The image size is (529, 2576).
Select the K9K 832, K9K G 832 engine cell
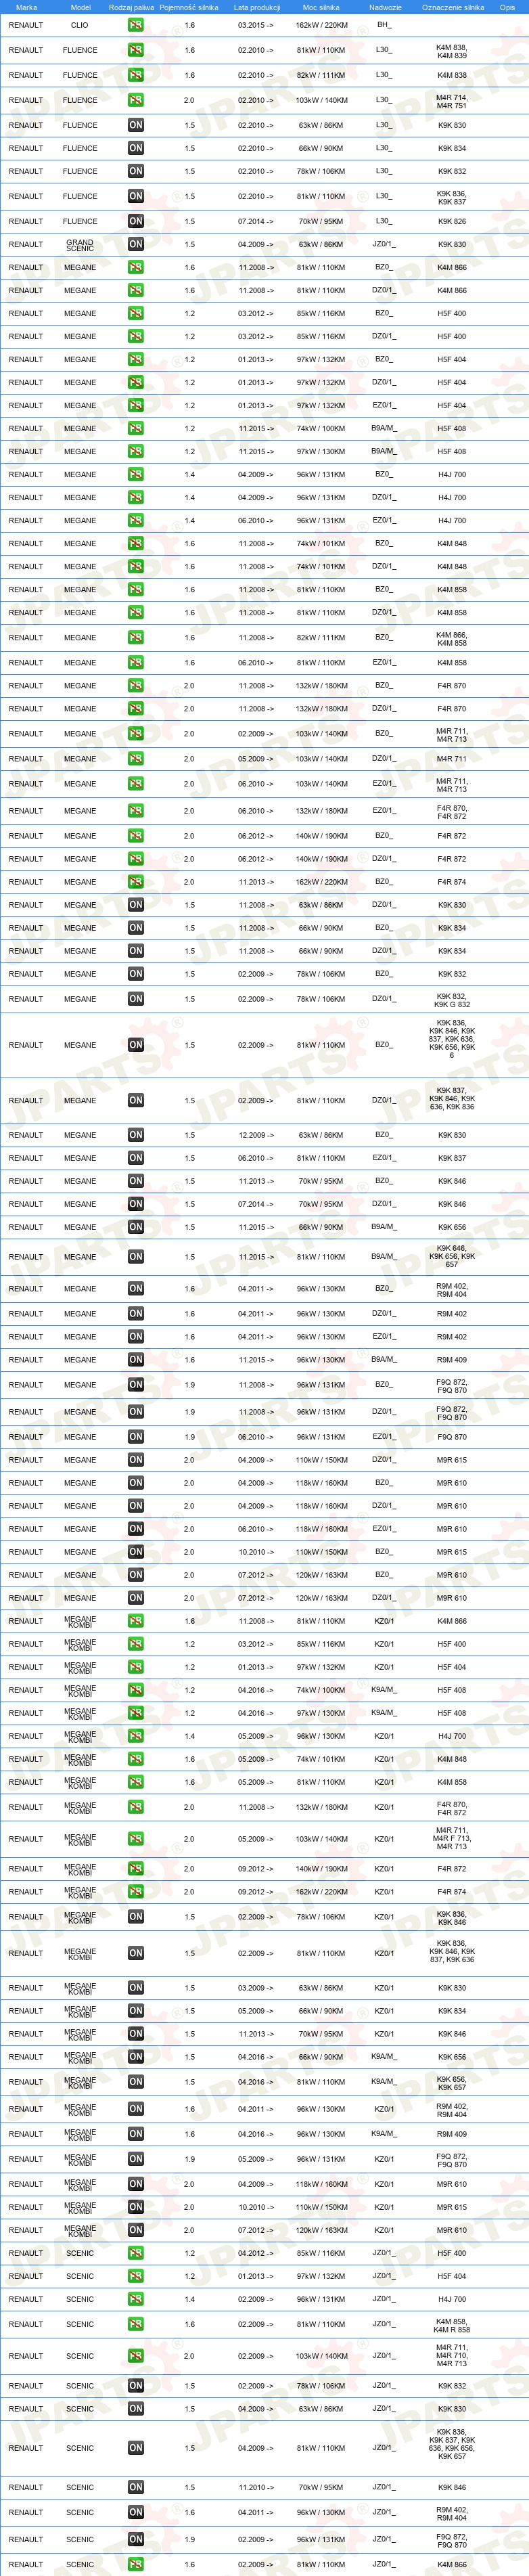click(x=452, y=999)
